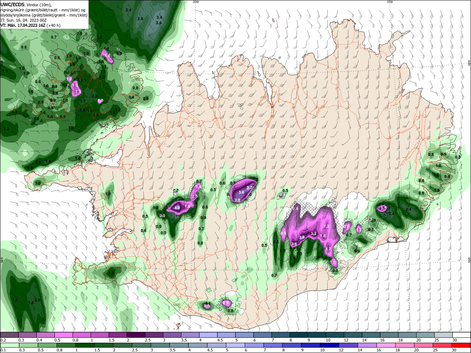Pick the 6–7 rain legend swatch
This screenshot has height=353, width=471.
click(254, 345)
